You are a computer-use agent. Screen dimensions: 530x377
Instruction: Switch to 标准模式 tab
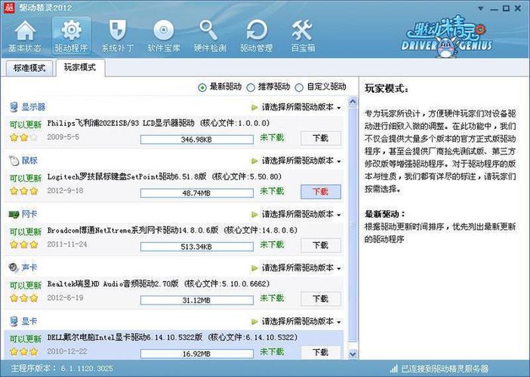point(29,68)
